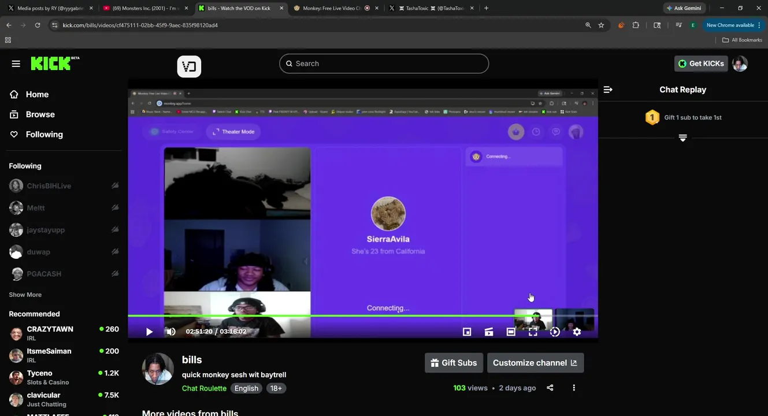The image size is (768, 416).
Task: Click the white VD banner logo
Action: [189, 66]
